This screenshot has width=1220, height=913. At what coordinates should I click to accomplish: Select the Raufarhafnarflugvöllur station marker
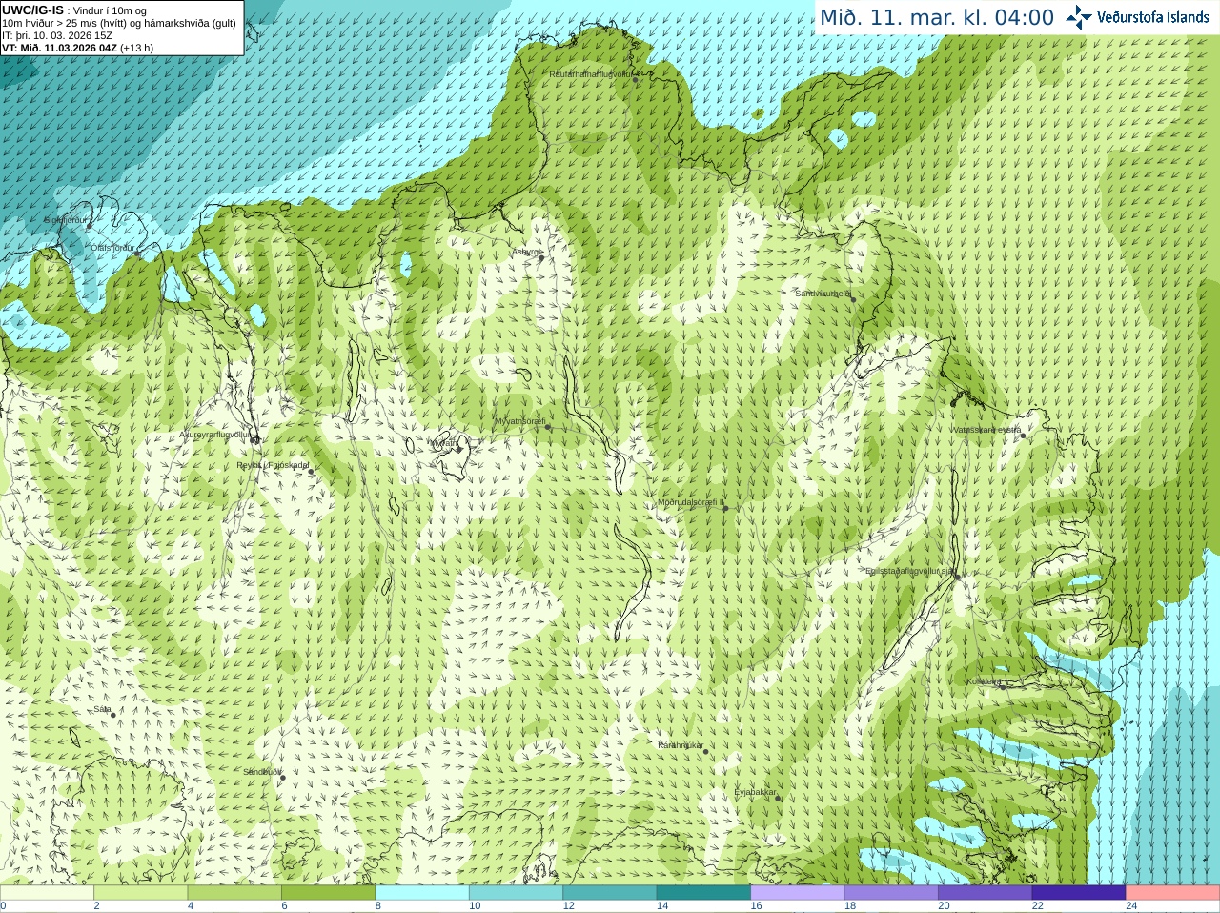(x=636, y=79)
